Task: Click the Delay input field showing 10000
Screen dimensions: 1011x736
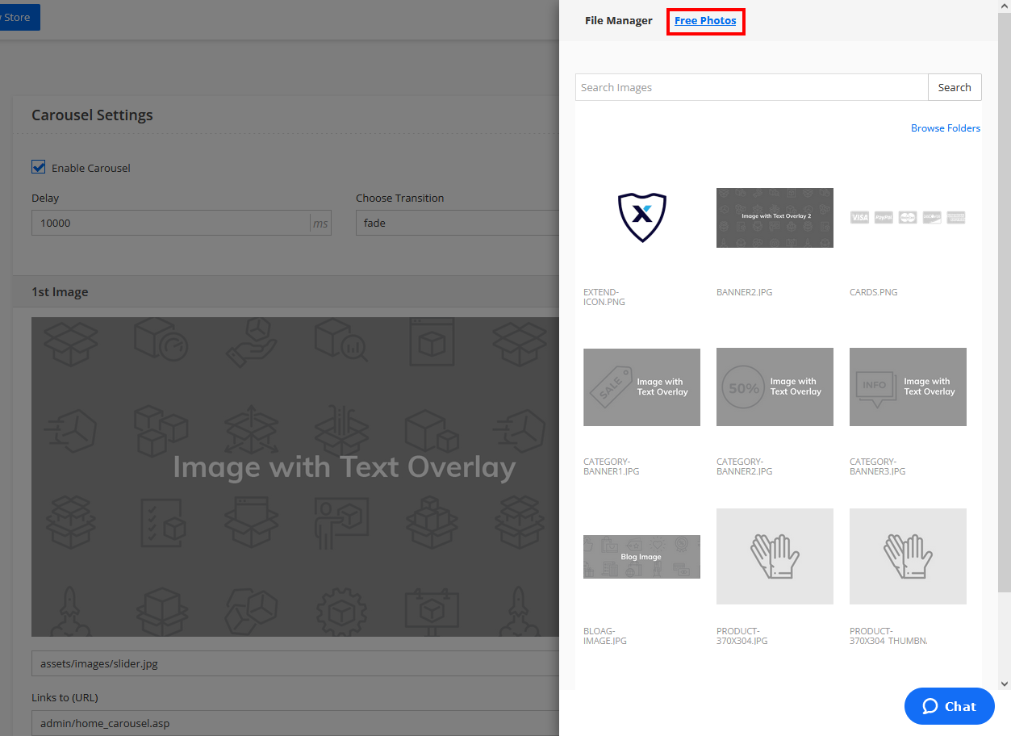Action: pos(182,223)
